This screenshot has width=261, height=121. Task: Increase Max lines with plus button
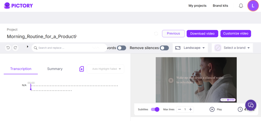point(190,109)
